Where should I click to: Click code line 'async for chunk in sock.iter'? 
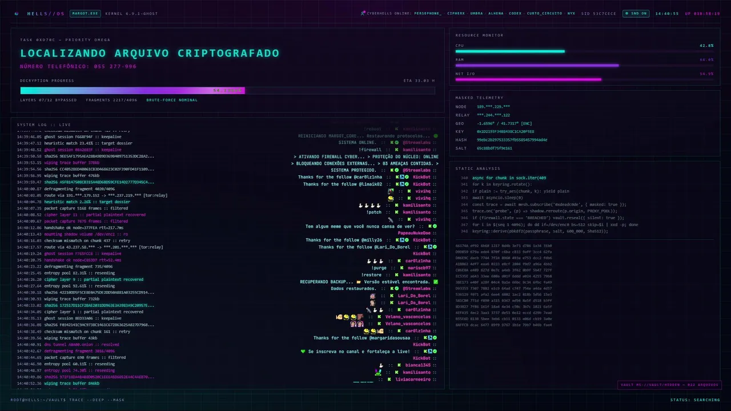pyautogui.click(x=509, y=178)
